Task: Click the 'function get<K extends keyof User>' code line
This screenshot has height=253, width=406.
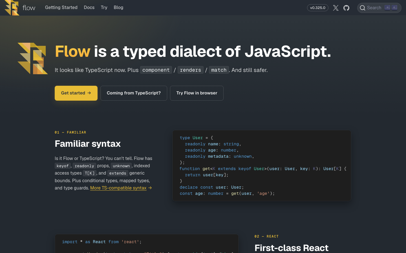Action: tap(263, 169)
